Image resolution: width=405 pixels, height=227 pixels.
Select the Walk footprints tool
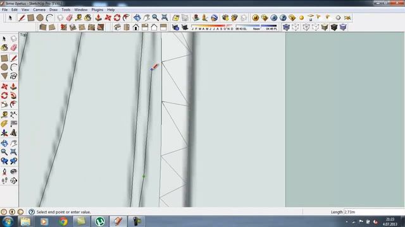[x=4, y=181]
